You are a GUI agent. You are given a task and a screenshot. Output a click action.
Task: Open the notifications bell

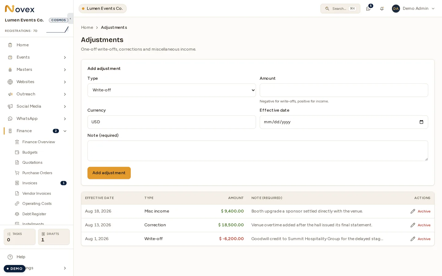click(382, 9)
